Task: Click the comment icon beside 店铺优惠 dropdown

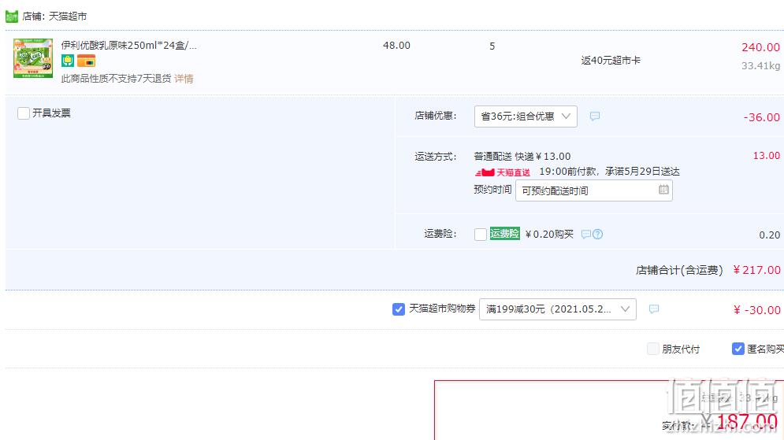Action: pos(594,116)
